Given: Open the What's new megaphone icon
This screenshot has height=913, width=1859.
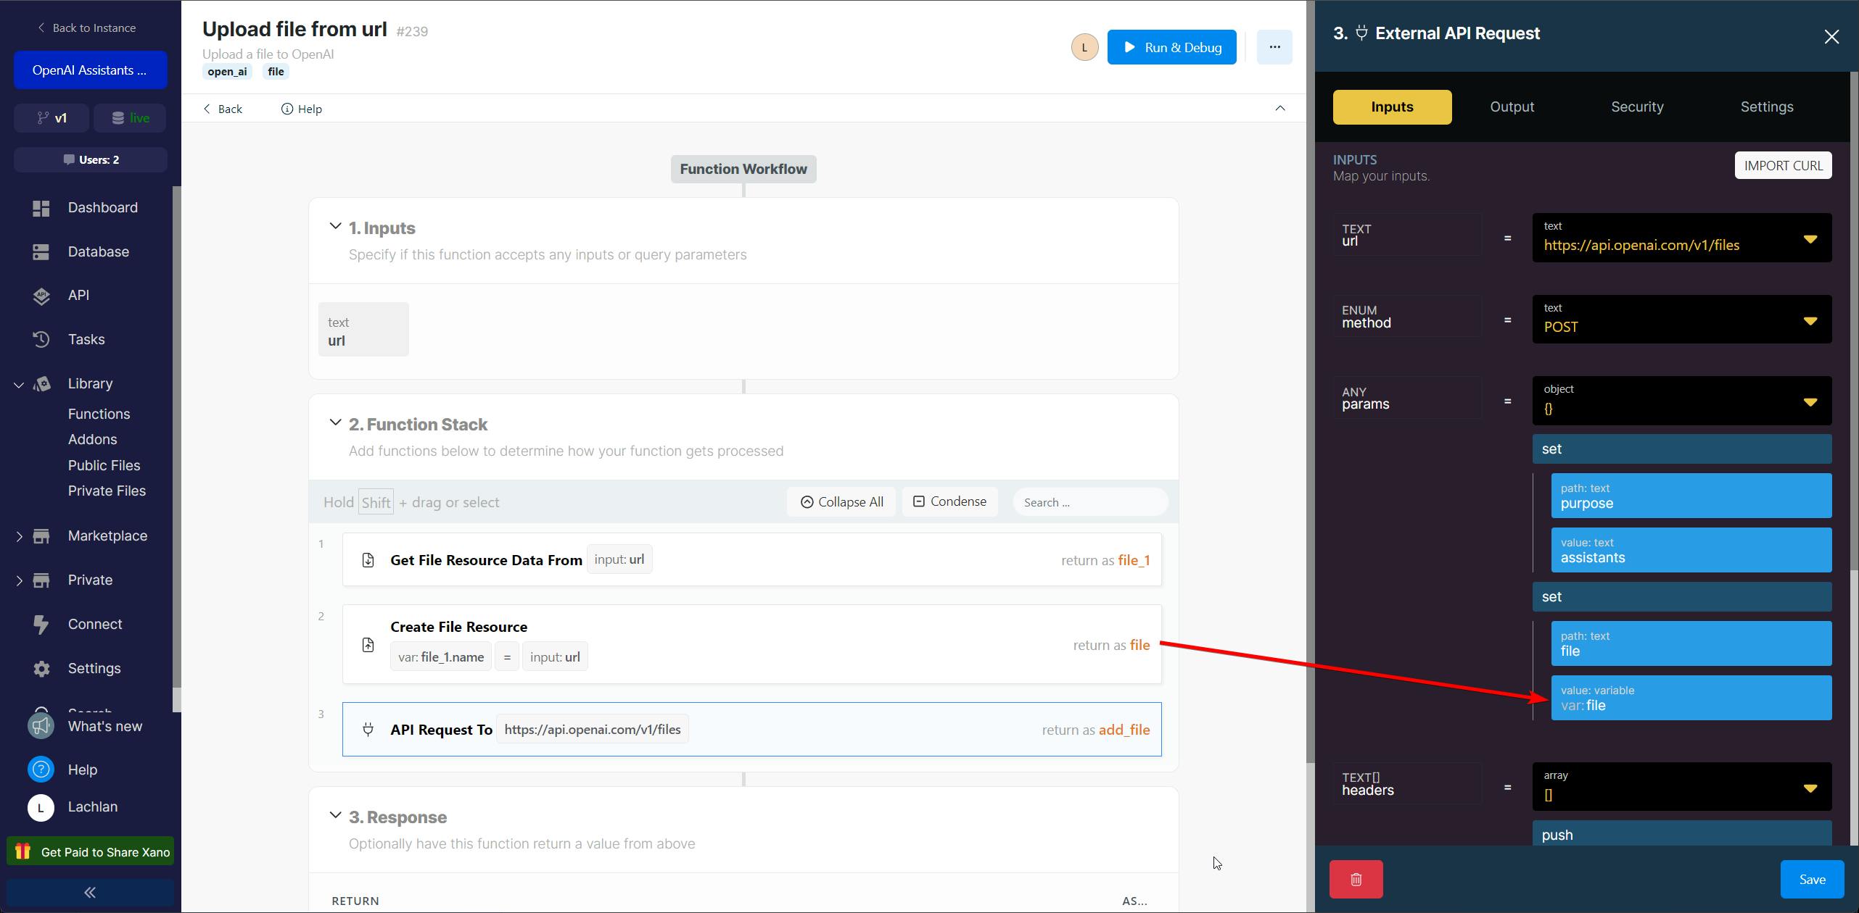Looking at the screenshot, I should tap(41, 726).
